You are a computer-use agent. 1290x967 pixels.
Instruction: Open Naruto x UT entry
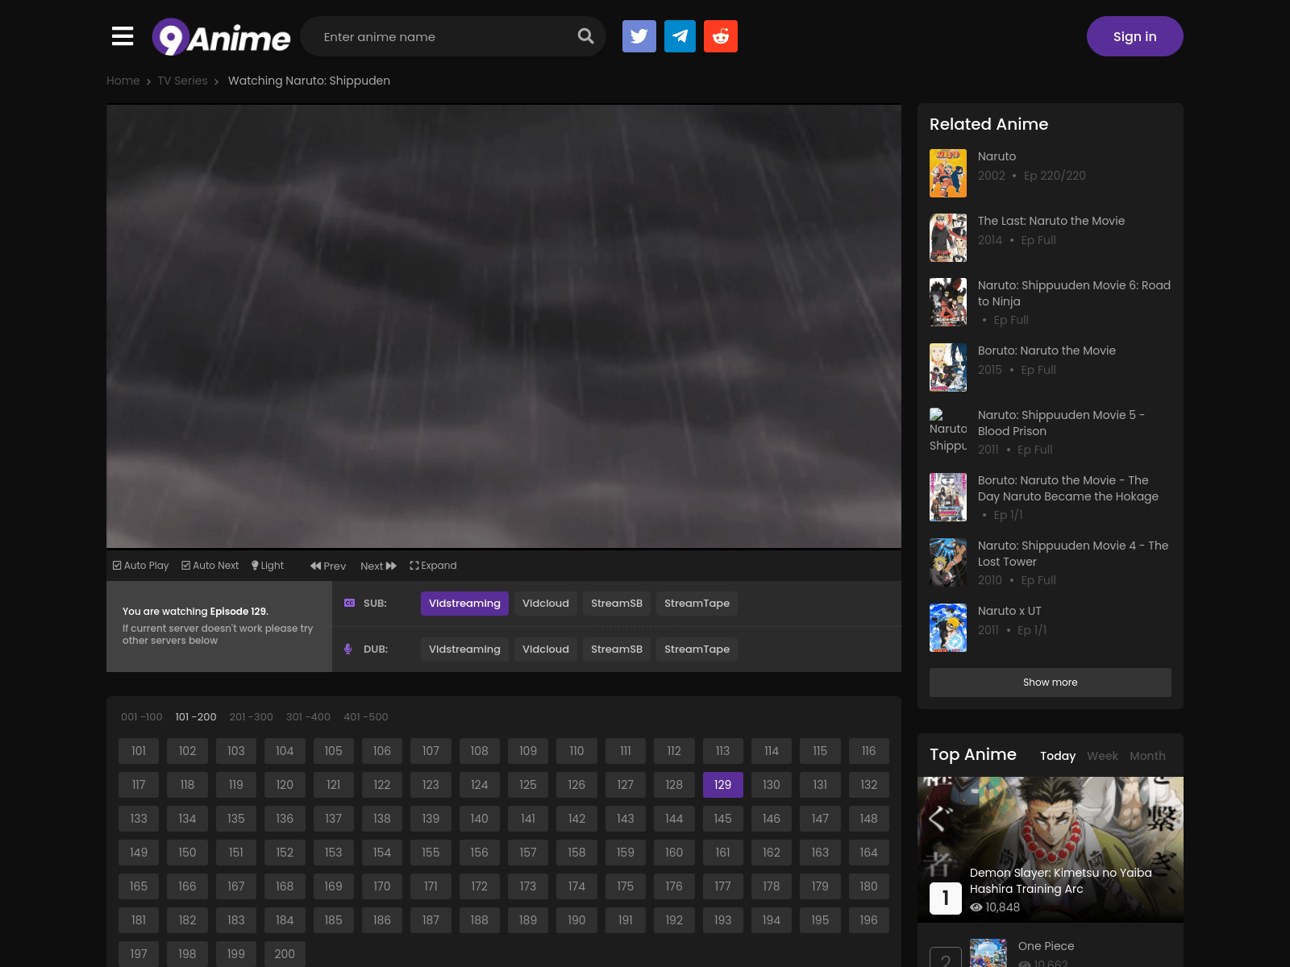[x=1009, y=611]
